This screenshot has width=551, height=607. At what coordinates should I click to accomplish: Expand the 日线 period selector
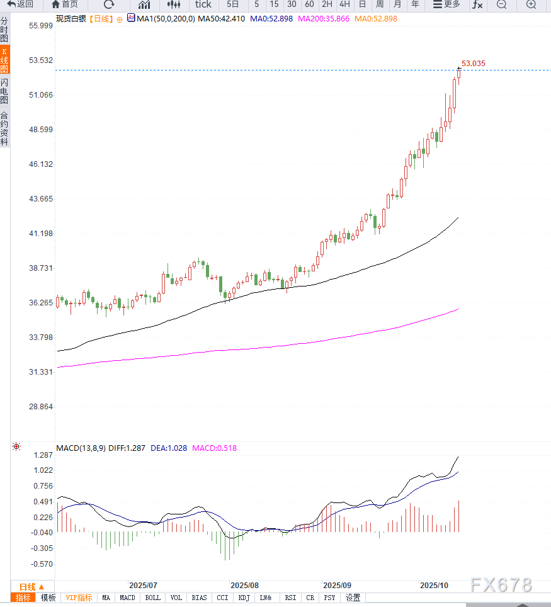[x=31, y=587]
